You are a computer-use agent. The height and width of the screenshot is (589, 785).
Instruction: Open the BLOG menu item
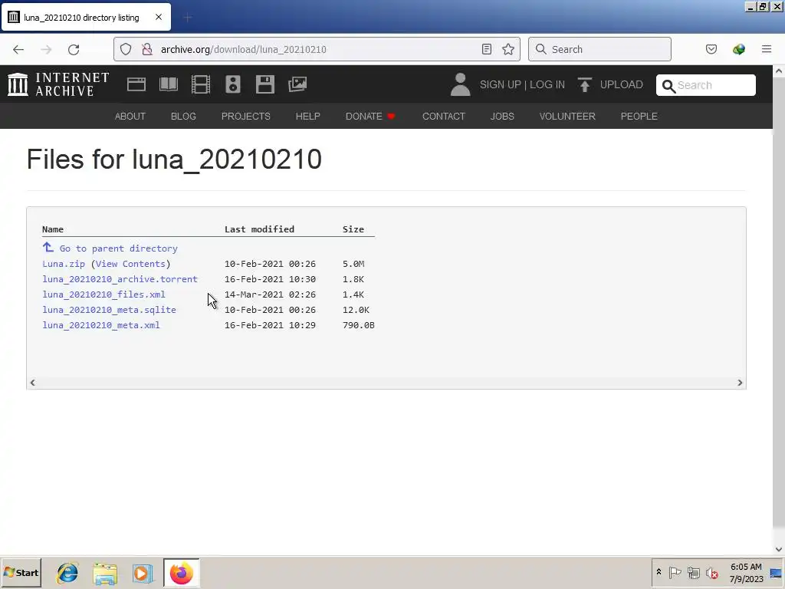[x=183, y=117]
